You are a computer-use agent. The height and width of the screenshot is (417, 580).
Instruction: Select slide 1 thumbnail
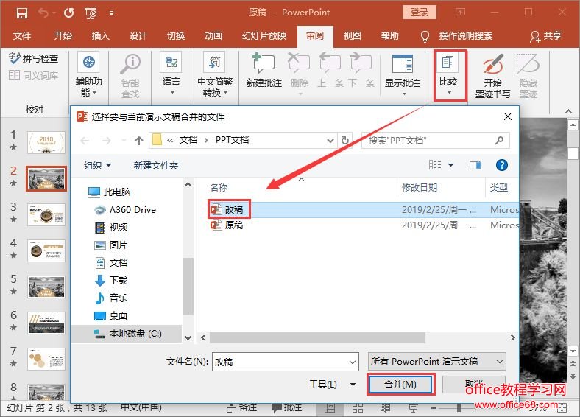pyautogui.click(x=46, y=142)
